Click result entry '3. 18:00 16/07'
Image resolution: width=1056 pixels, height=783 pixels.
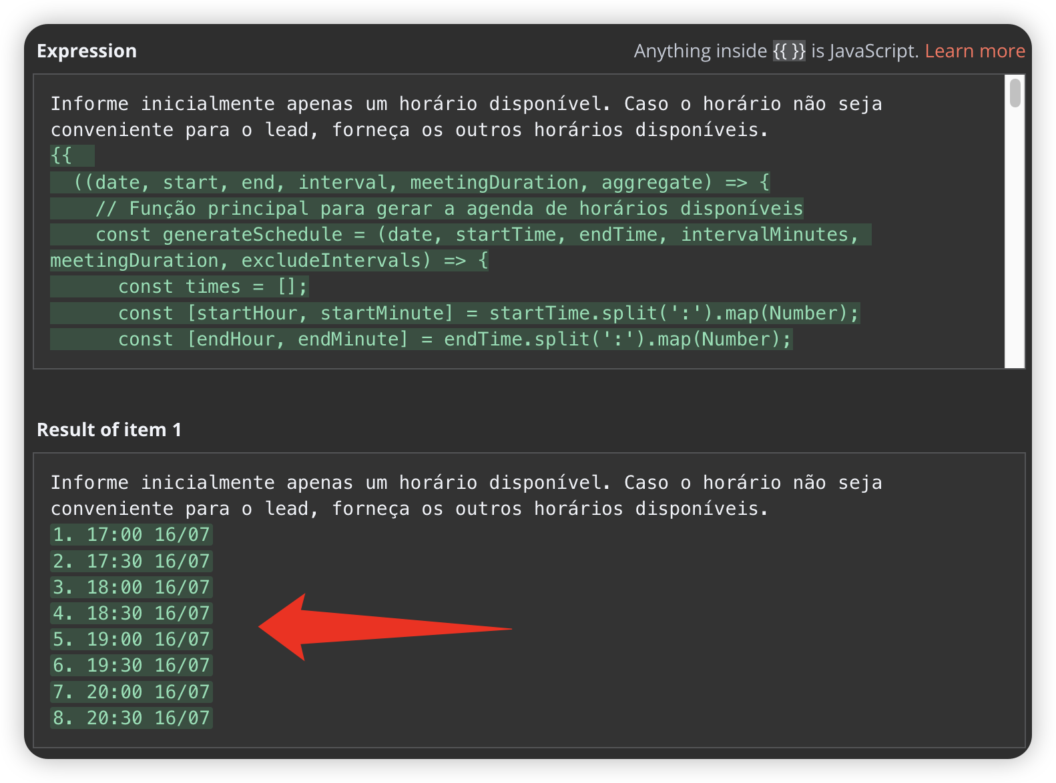click(131, 587)
